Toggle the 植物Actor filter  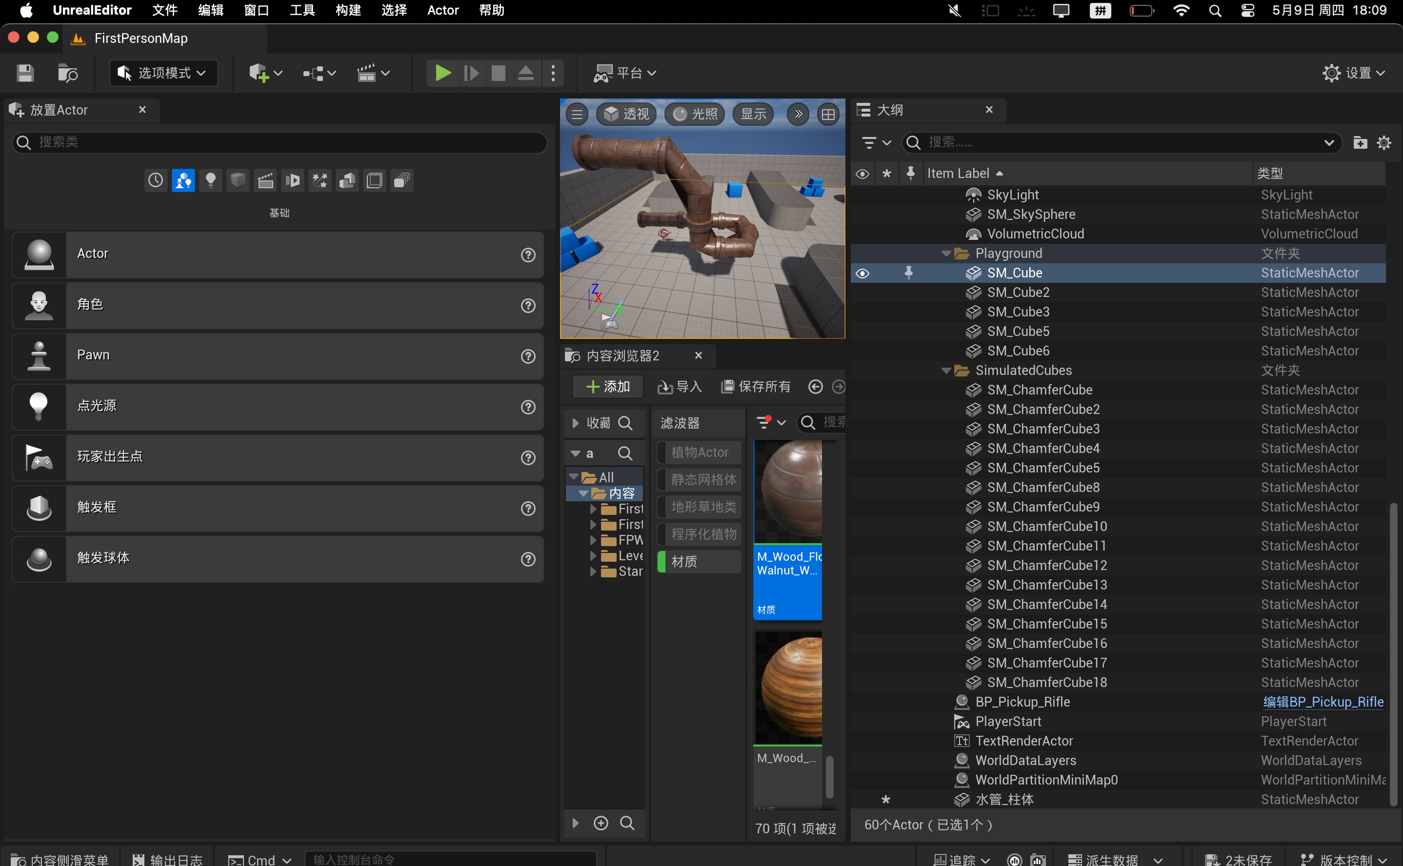coord(700,453)
